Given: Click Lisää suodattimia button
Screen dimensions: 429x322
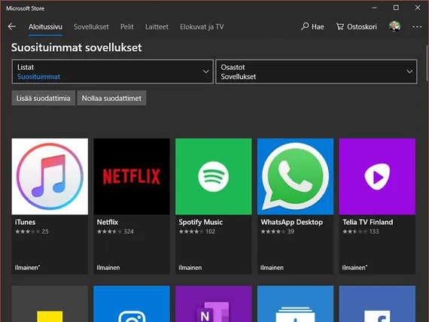Looking at the screenshot, I should click(x=43, y=98).
